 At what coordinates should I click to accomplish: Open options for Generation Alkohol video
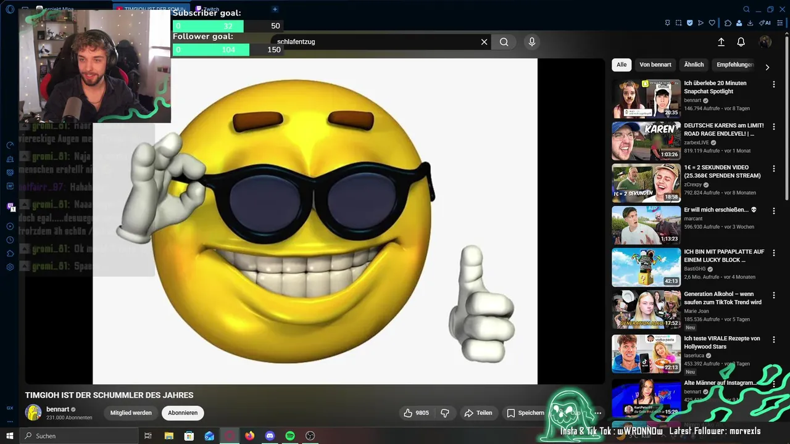774,295
